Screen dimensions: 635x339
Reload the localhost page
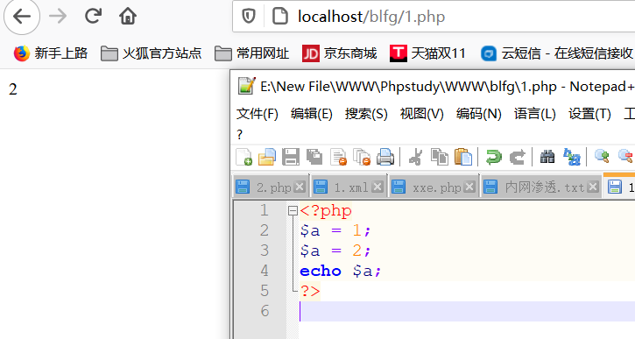tap(93, 17)
